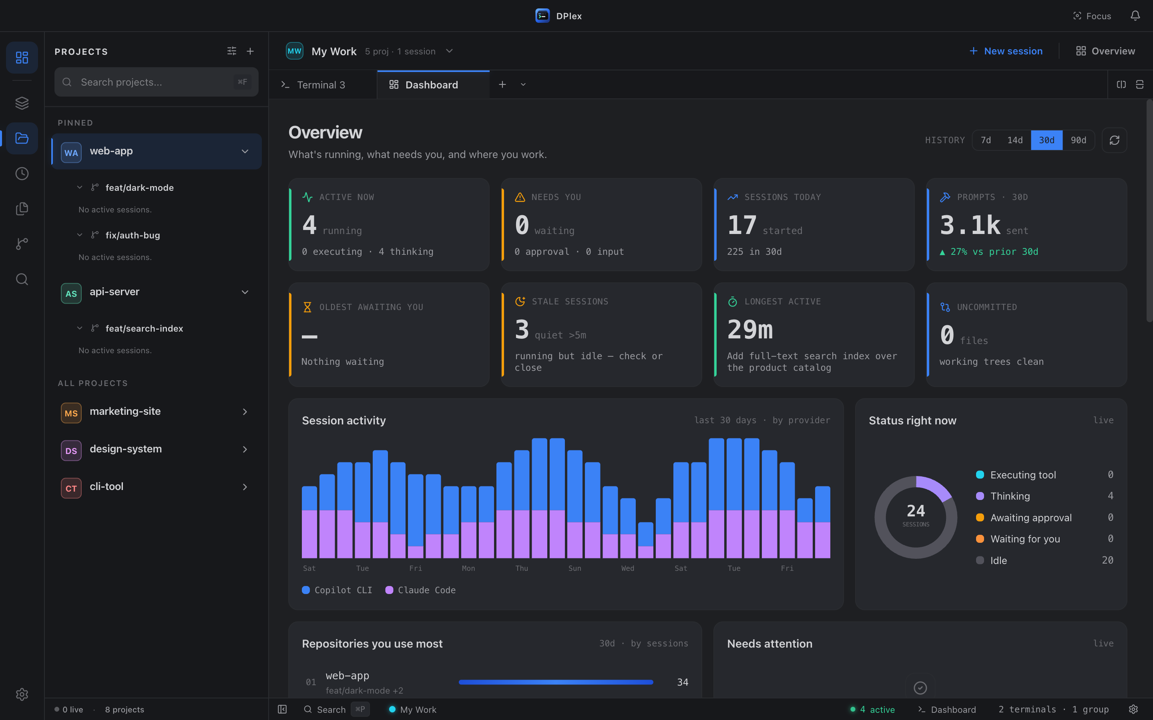Expand the marketing-site project
The height and width of the screenshot is (720, 1153).
tap(245, 412)
